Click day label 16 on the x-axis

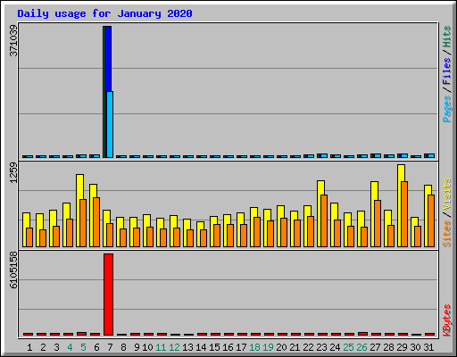pyautogui.click(x=228, y=347)
